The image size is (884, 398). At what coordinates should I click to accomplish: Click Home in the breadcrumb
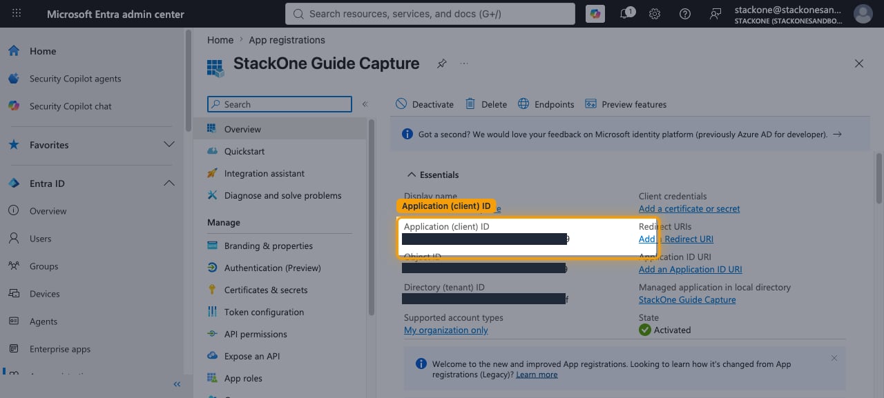pos(220,40)
